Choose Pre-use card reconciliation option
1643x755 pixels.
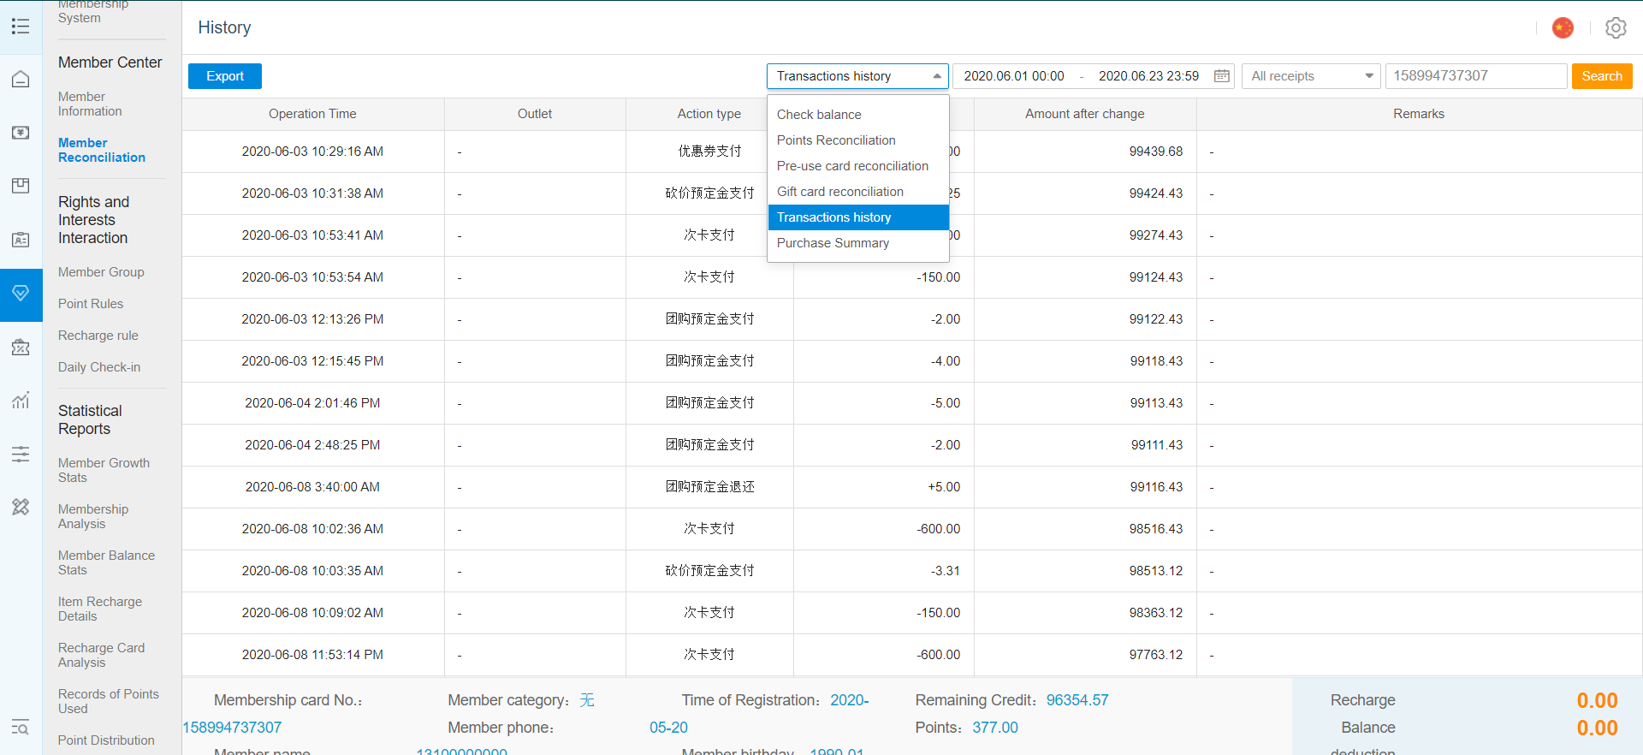[x=858, y=166]
